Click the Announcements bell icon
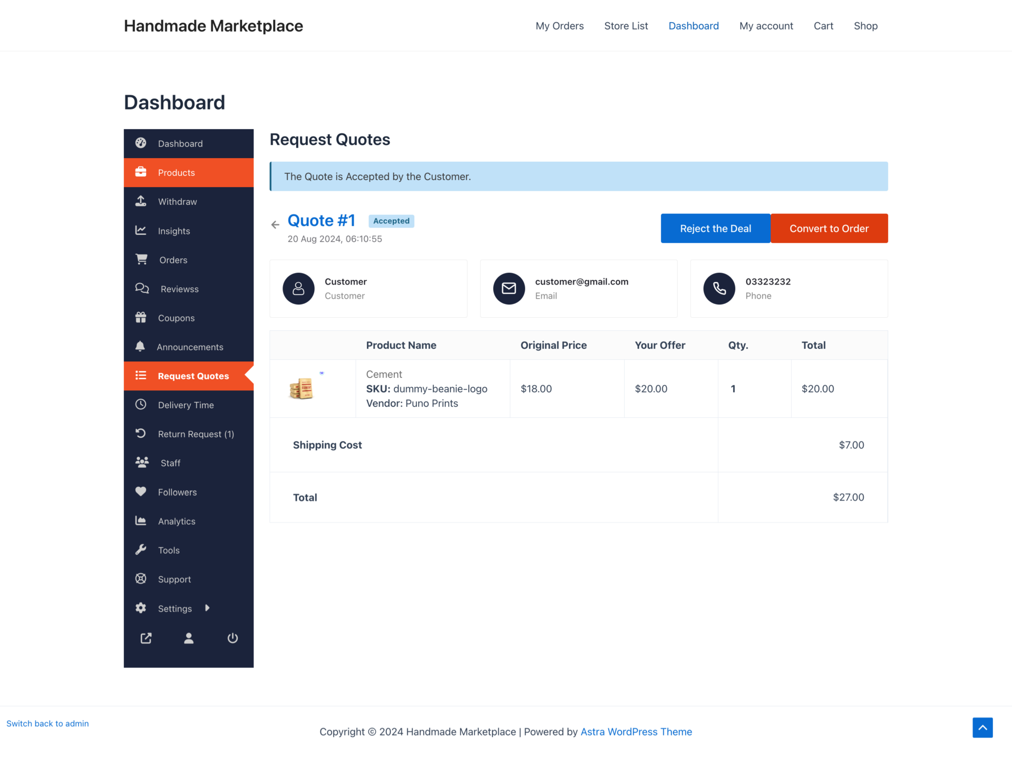This screenshot has height=757, width=1012. (x=141, y=347)
